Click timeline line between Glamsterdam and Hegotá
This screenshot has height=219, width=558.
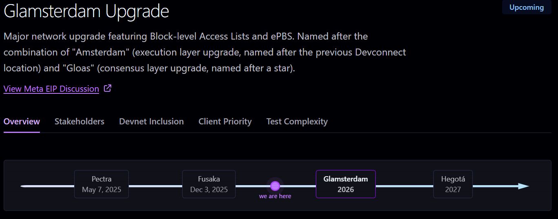[404, 186]
